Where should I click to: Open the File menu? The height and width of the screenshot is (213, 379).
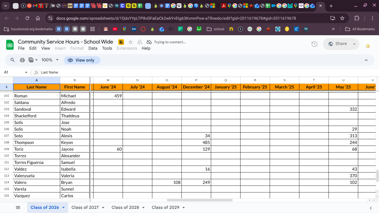[x=21, y=48]
